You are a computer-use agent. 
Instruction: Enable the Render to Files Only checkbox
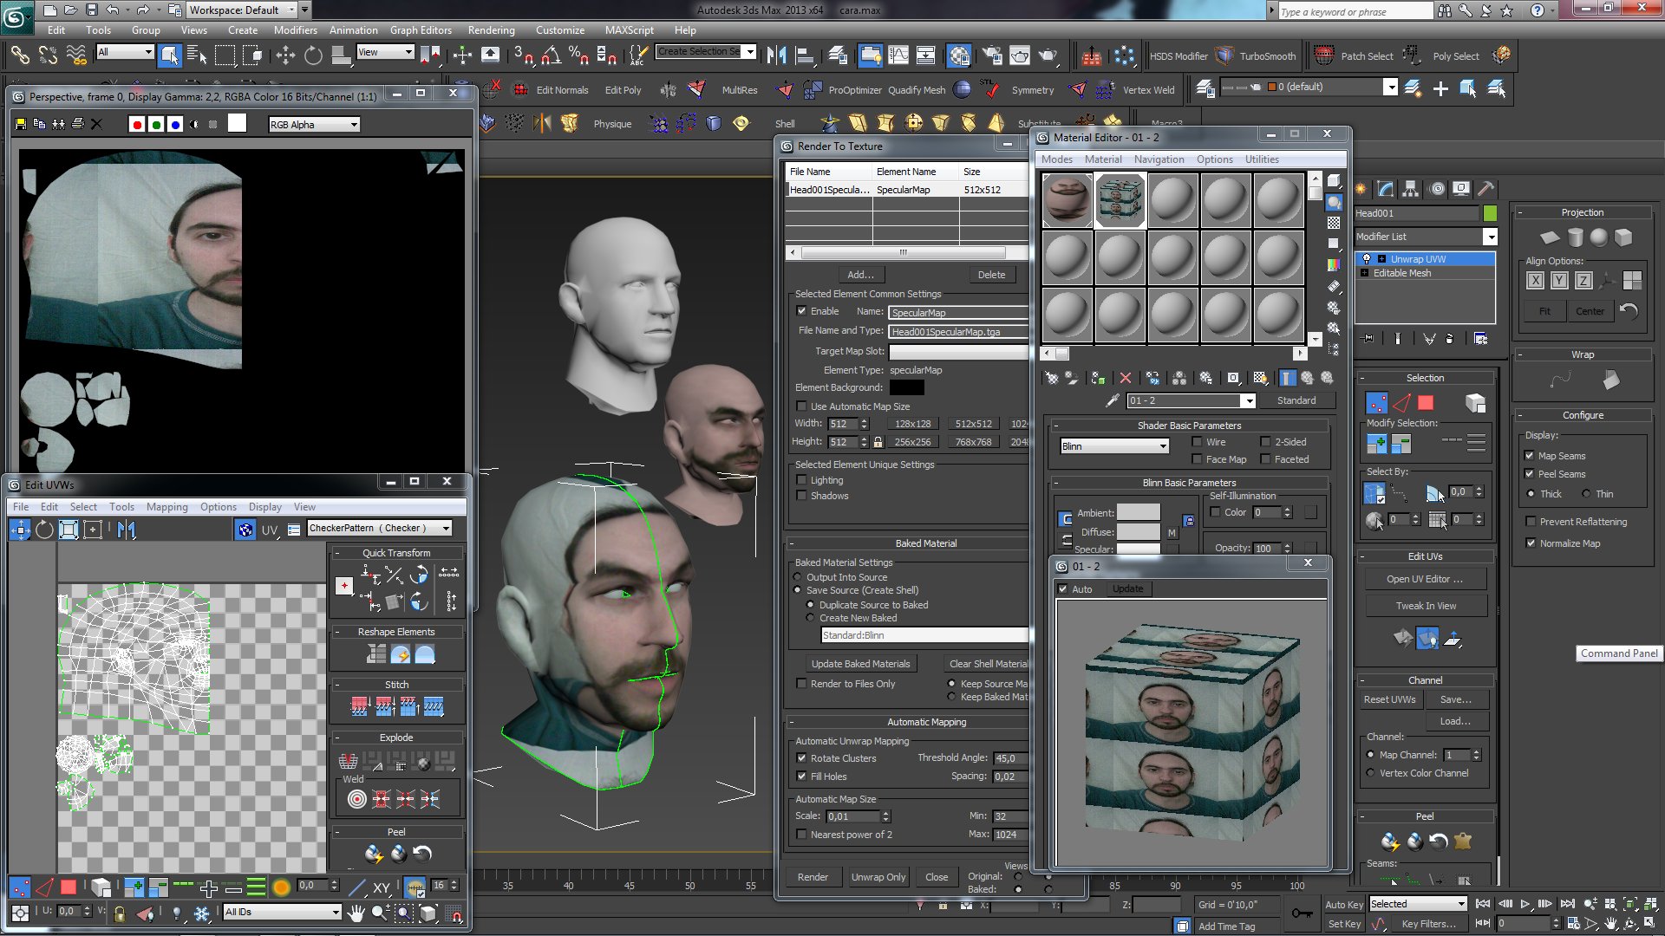pos(802,684)
